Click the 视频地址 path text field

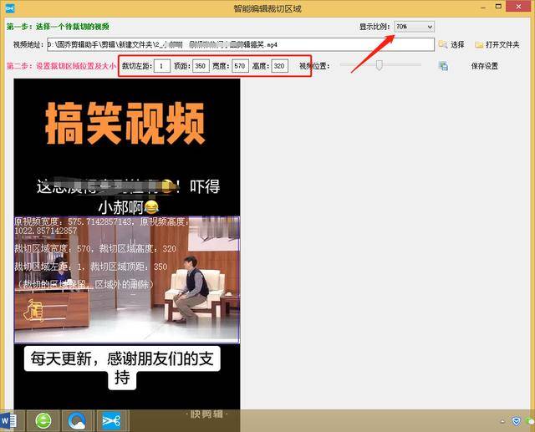241,44
